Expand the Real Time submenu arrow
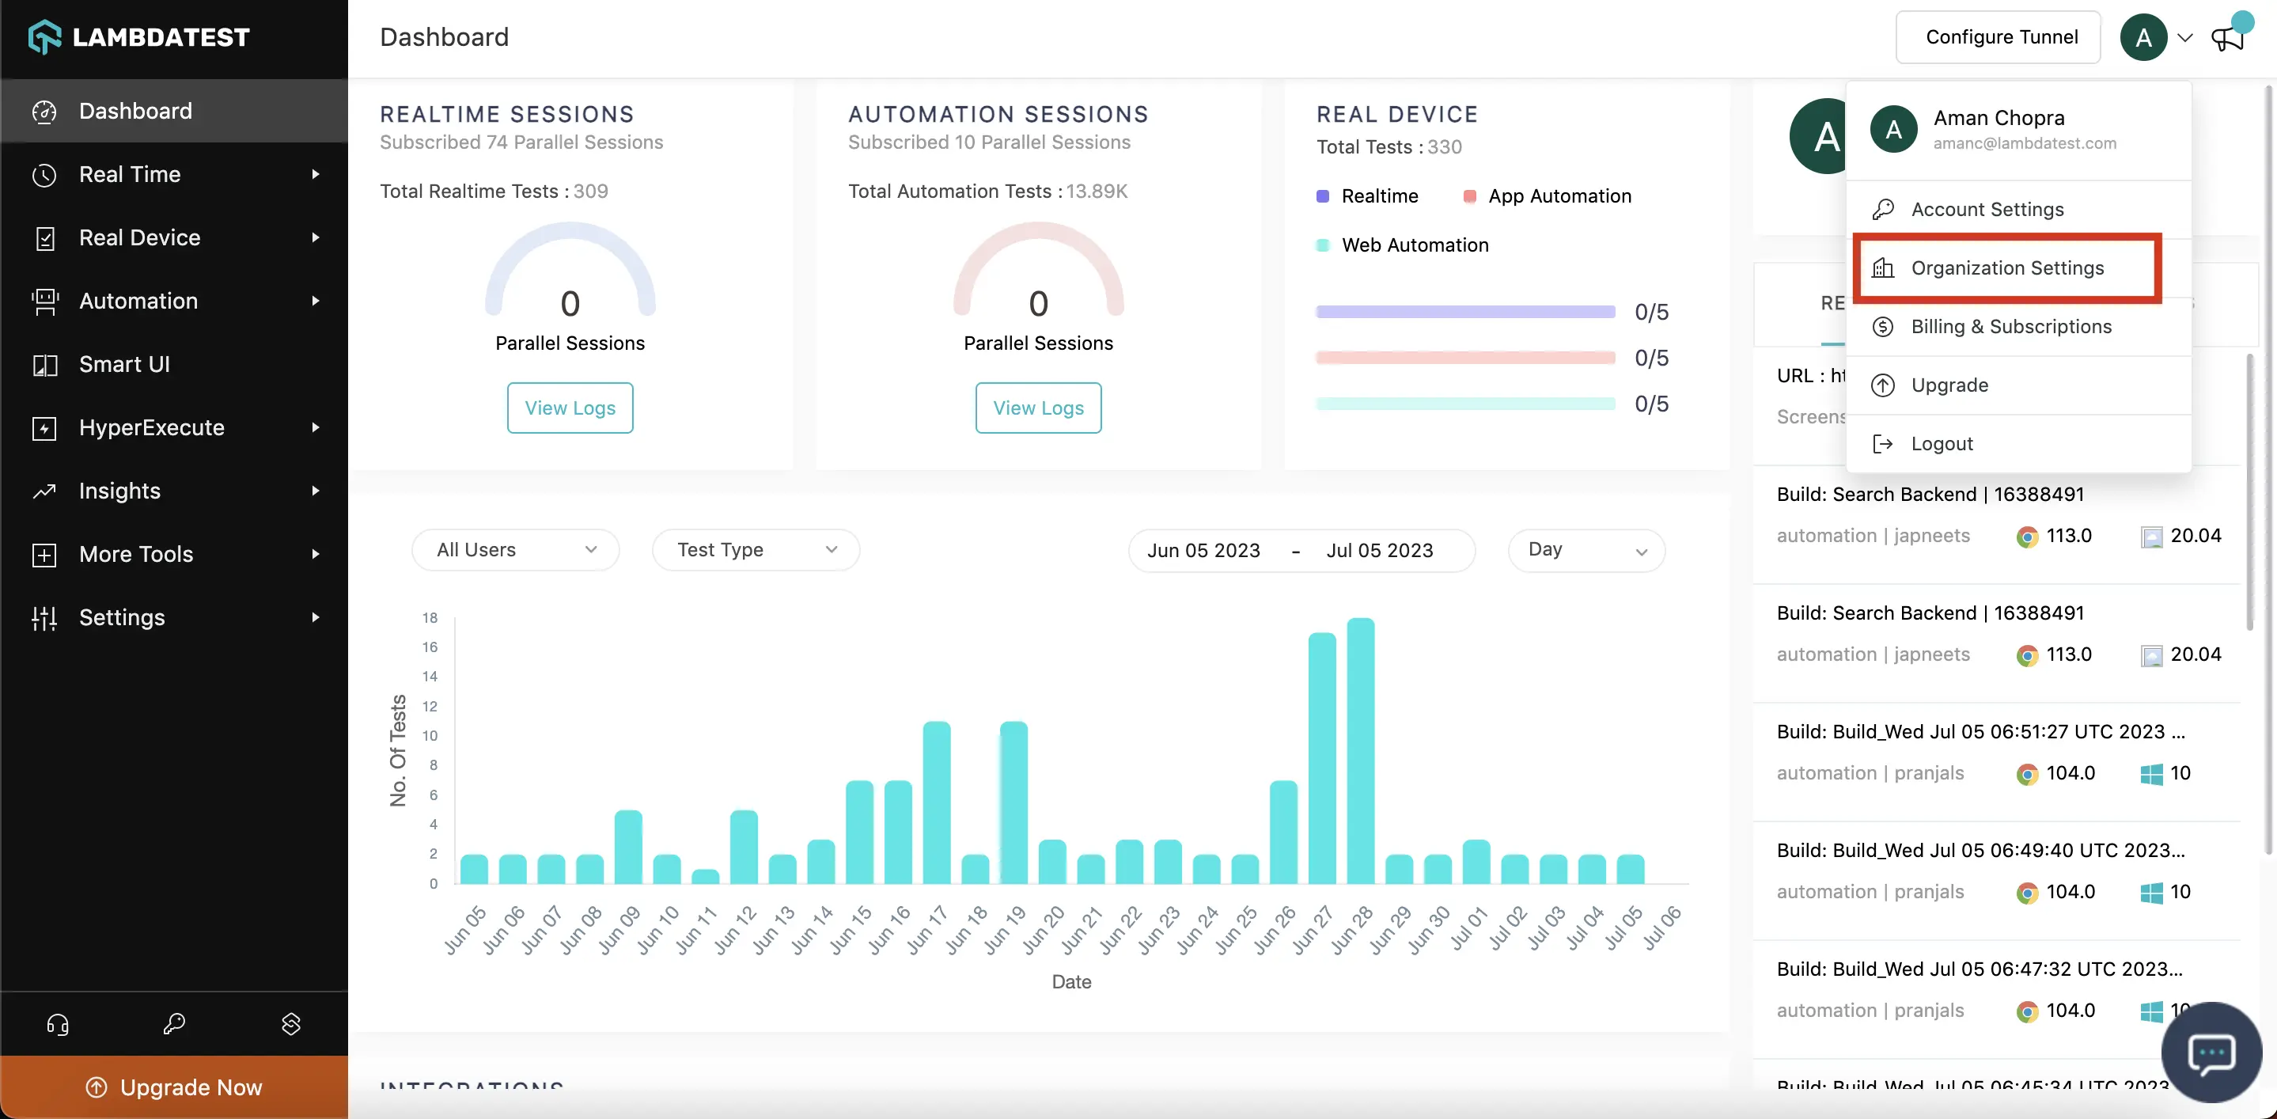This screenshot has width=2277, height=1119. (316, 175)
